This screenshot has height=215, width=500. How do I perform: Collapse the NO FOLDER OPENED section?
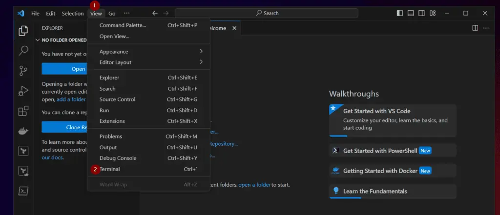tap(61, 40)
